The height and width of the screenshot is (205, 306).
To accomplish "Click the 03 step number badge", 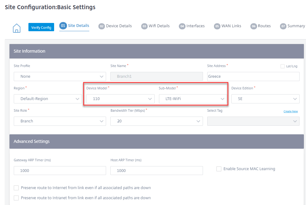I will pos(144,26).
